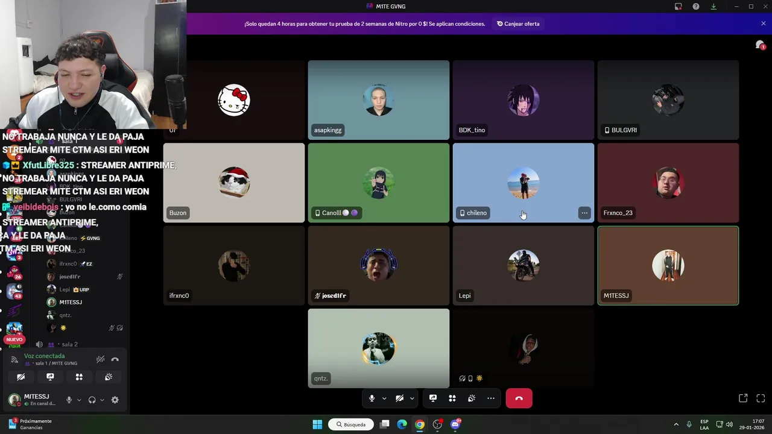
Task: Open more options ellipsis in call bar
Action: coord(491,398)
